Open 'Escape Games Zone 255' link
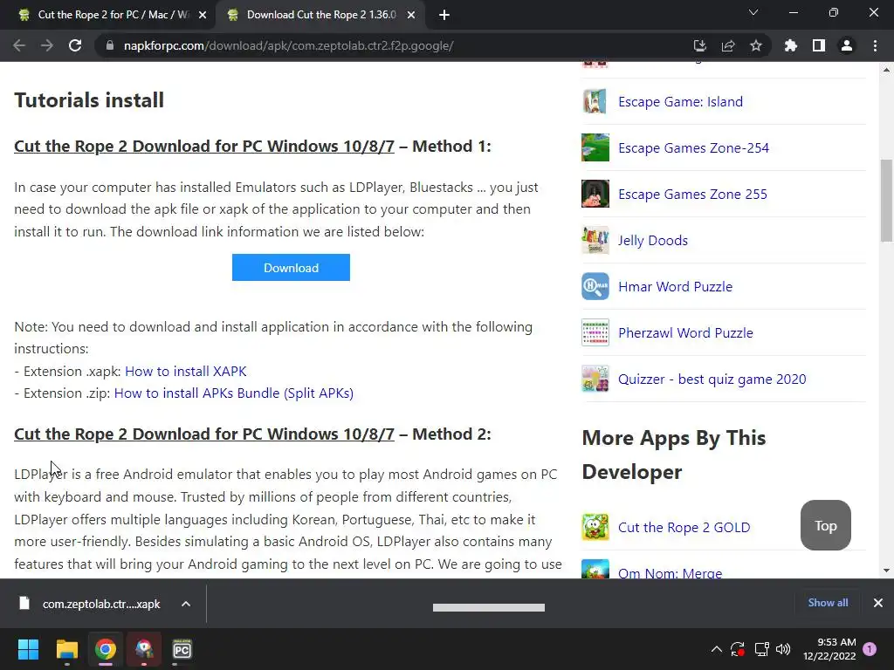Screen dimensions: 894x670 point(692,195)
